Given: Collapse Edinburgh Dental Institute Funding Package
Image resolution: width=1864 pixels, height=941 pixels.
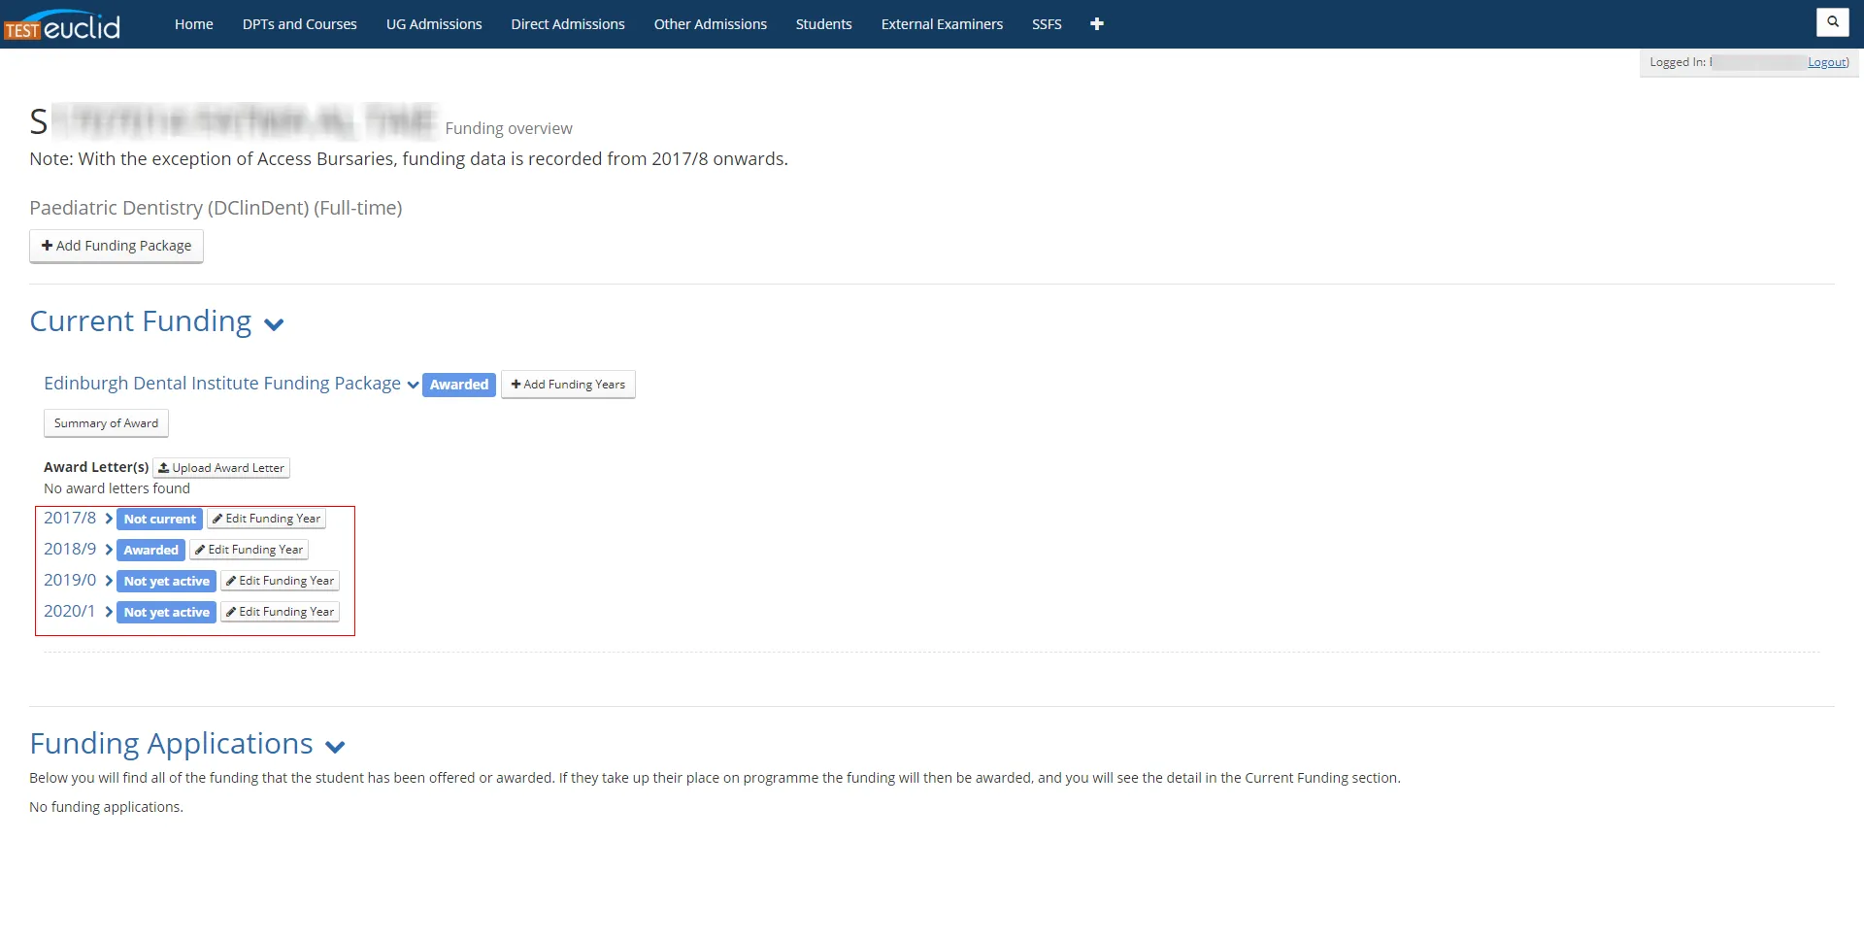Looking at the screenshot, I should click(413, 386).
